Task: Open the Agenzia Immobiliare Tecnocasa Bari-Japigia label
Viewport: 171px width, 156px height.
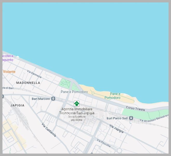Action: pyautogui.click(x=77, y=111)
